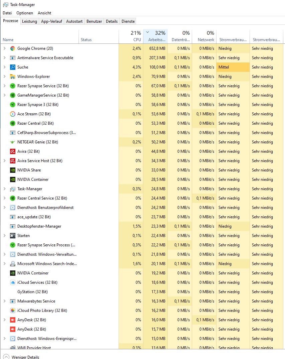The height and width of the screenshot is (359, 285).
Task: Switch to the Leistung tab
Action: click(x=29, y=21)
